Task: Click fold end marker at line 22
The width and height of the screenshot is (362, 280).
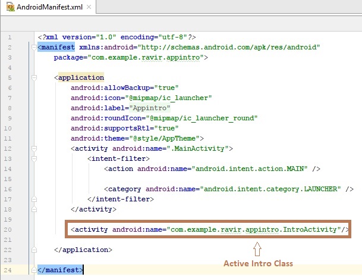Action: (34, 250)
